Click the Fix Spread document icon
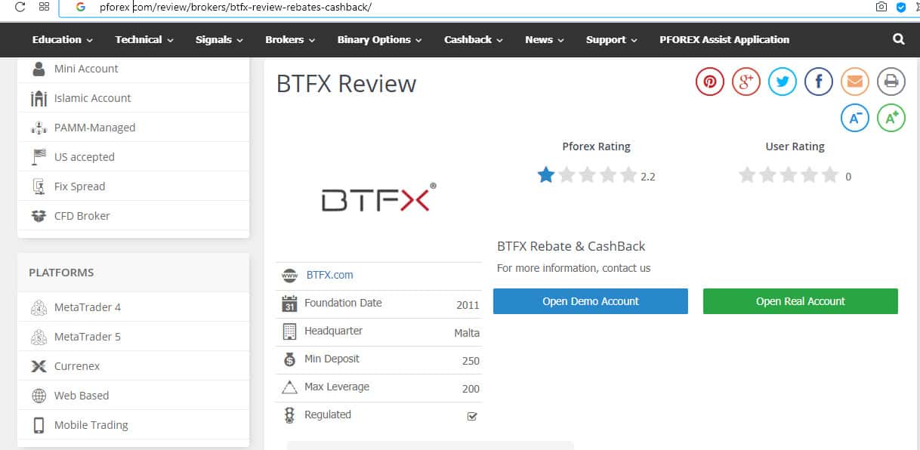The image size is (920, 450). click(39, 186)
